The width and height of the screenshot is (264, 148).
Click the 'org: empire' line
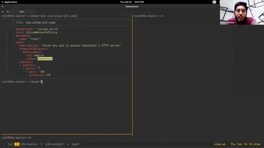coord(35,55)
